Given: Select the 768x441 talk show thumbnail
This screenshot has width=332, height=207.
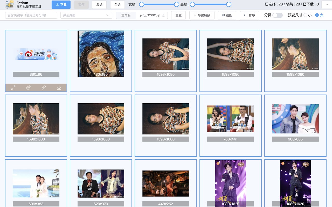Looking at the screenshot, I should tap(231, 119).
